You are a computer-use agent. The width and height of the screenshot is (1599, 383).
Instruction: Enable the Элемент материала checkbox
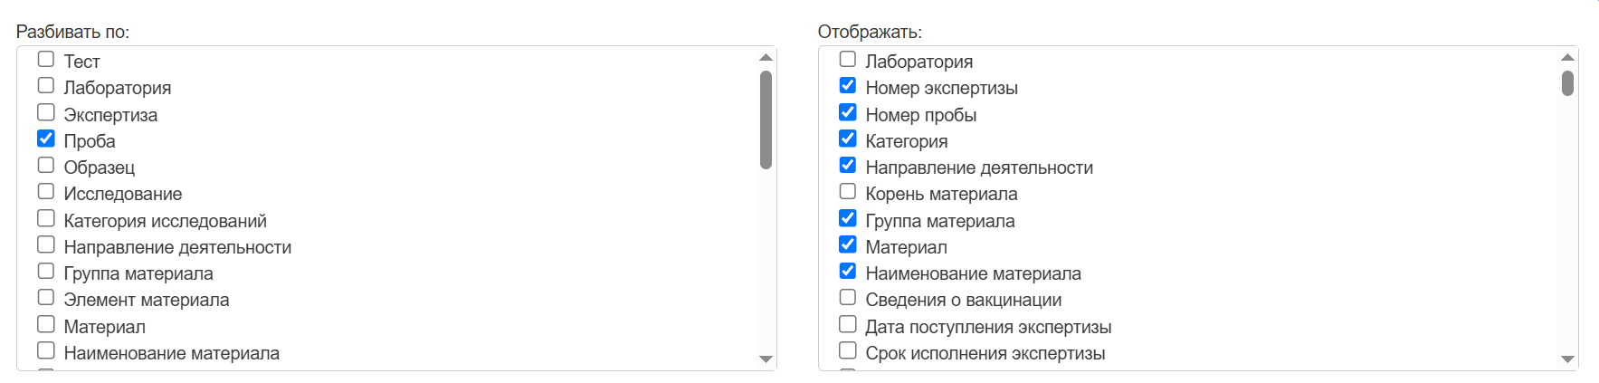tap(46, 298)
